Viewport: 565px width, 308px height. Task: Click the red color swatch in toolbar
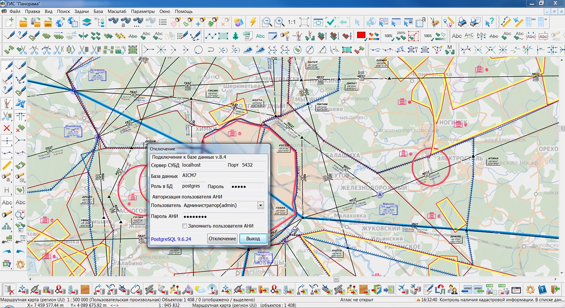[x=361, y=36]
